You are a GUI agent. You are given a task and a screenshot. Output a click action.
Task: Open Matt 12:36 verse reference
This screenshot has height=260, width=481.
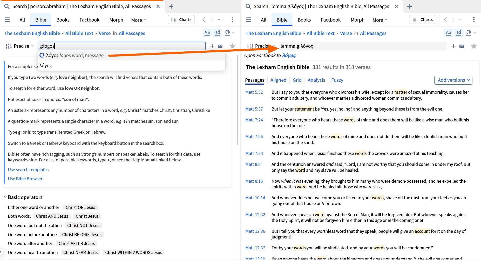coord(255,231)
